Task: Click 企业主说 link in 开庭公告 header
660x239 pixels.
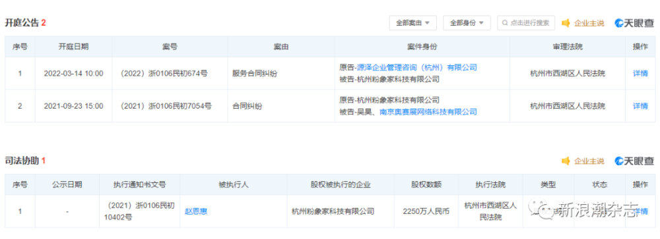Action: pyautogui.click(x=589, y=23)
